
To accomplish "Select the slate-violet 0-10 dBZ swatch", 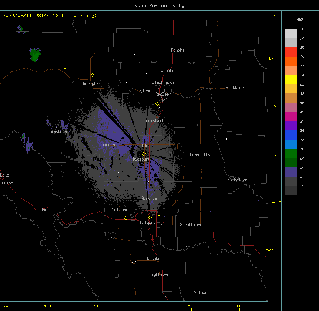I will (x=291, y=172).
